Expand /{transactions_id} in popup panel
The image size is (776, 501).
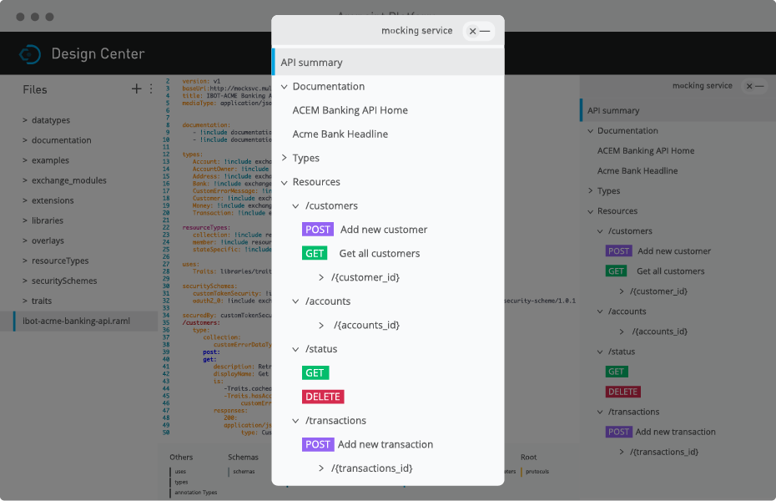pyautogui.click(x=321, y=468)
